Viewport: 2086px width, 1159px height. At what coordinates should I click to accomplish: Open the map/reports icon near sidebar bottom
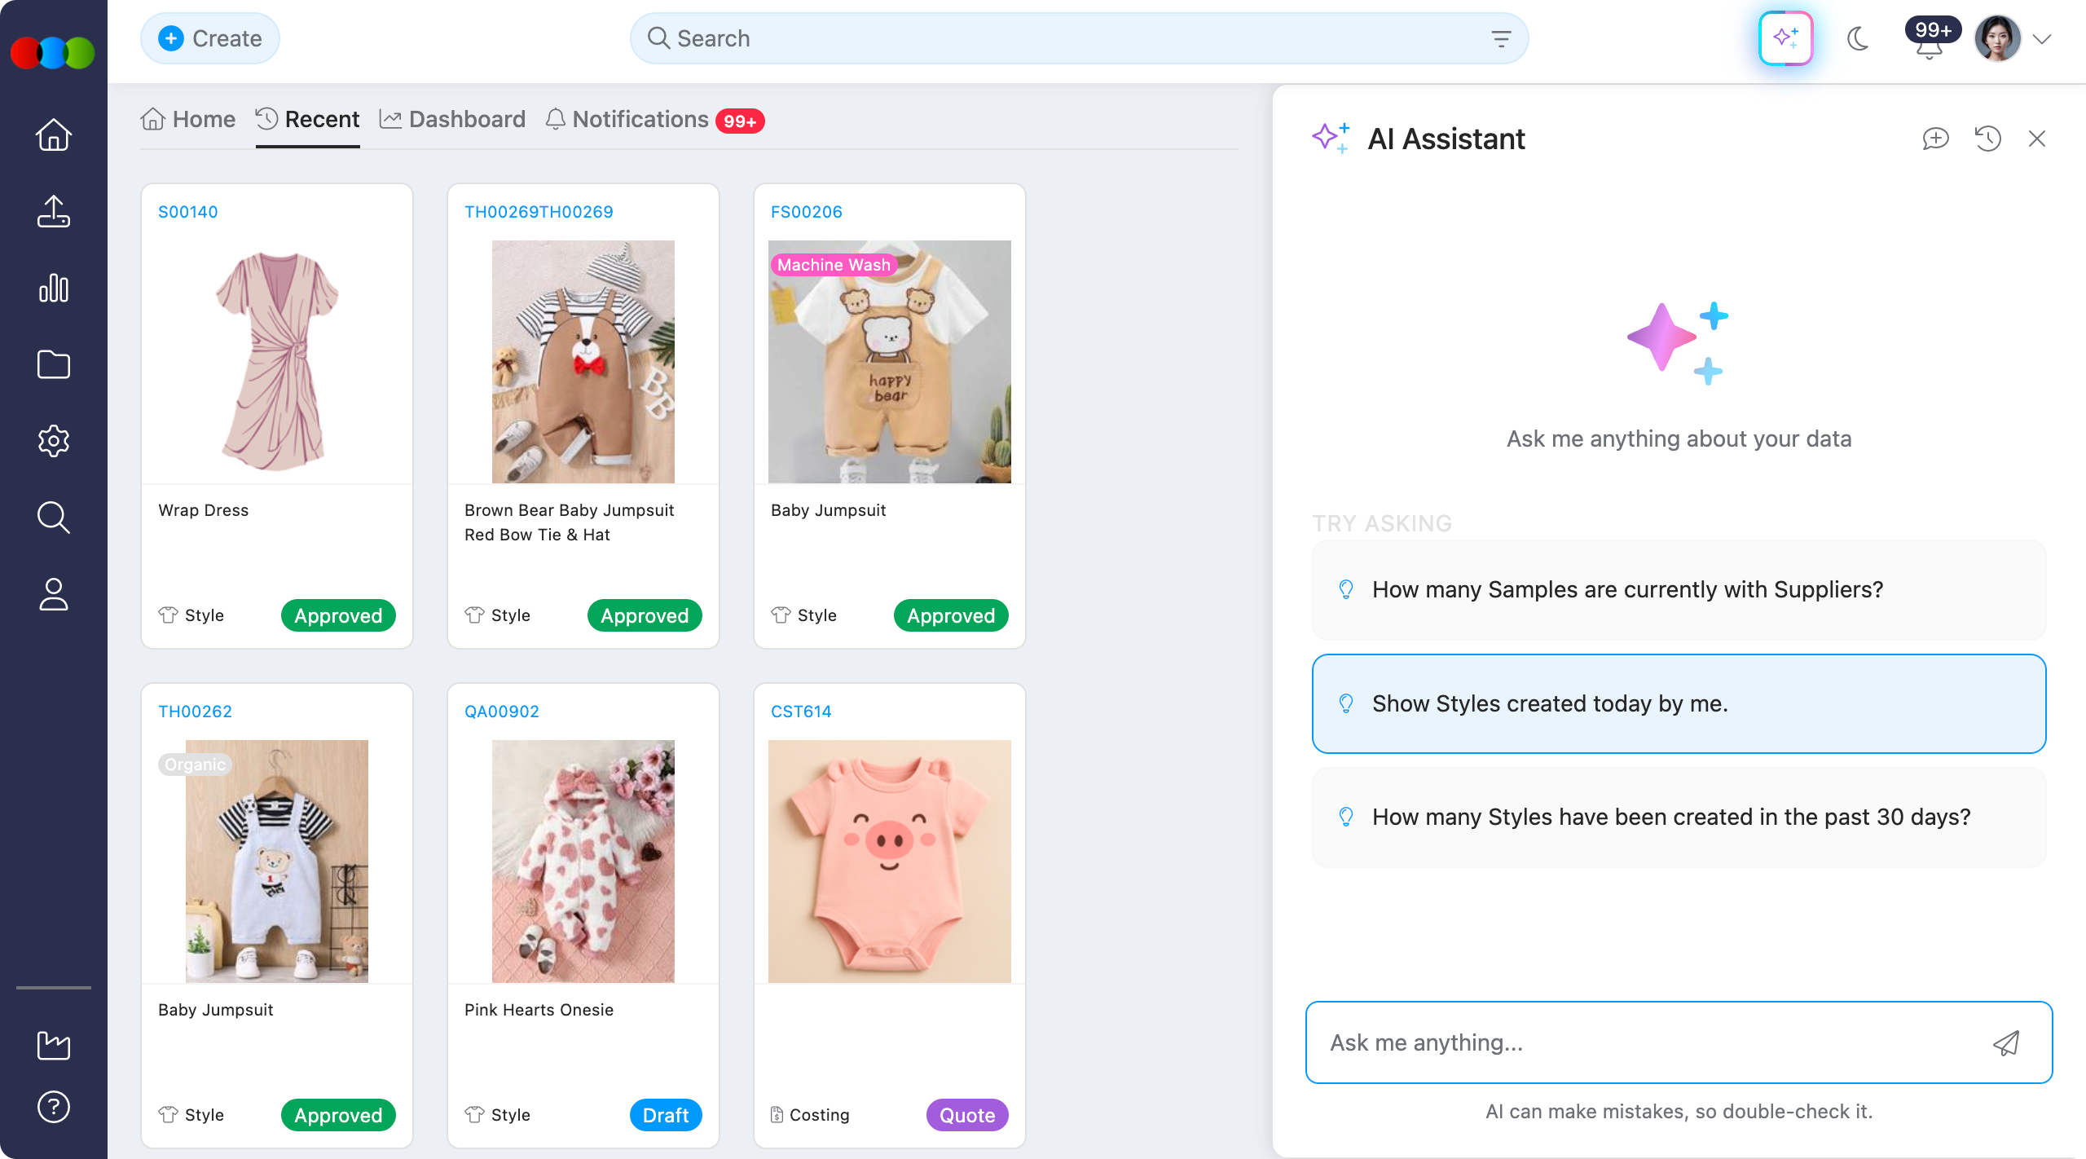53,1046
